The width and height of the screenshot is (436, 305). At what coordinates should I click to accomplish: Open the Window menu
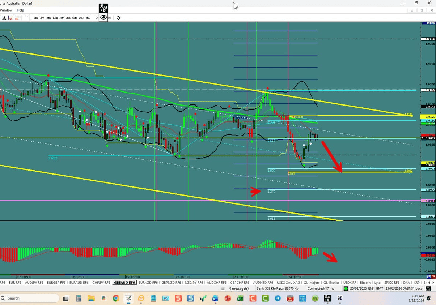click(6, 10)
